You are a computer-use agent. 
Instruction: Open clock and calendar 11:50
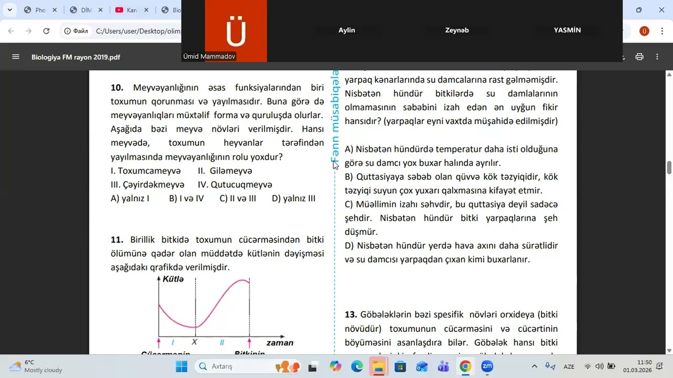coord(637,366)
